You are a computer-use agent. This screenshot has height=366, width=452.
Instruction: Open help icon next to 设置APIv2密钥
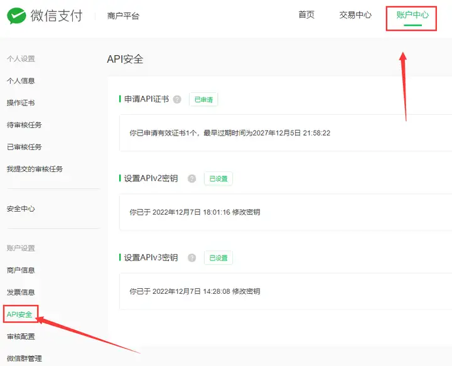click(x=191, y=179)
